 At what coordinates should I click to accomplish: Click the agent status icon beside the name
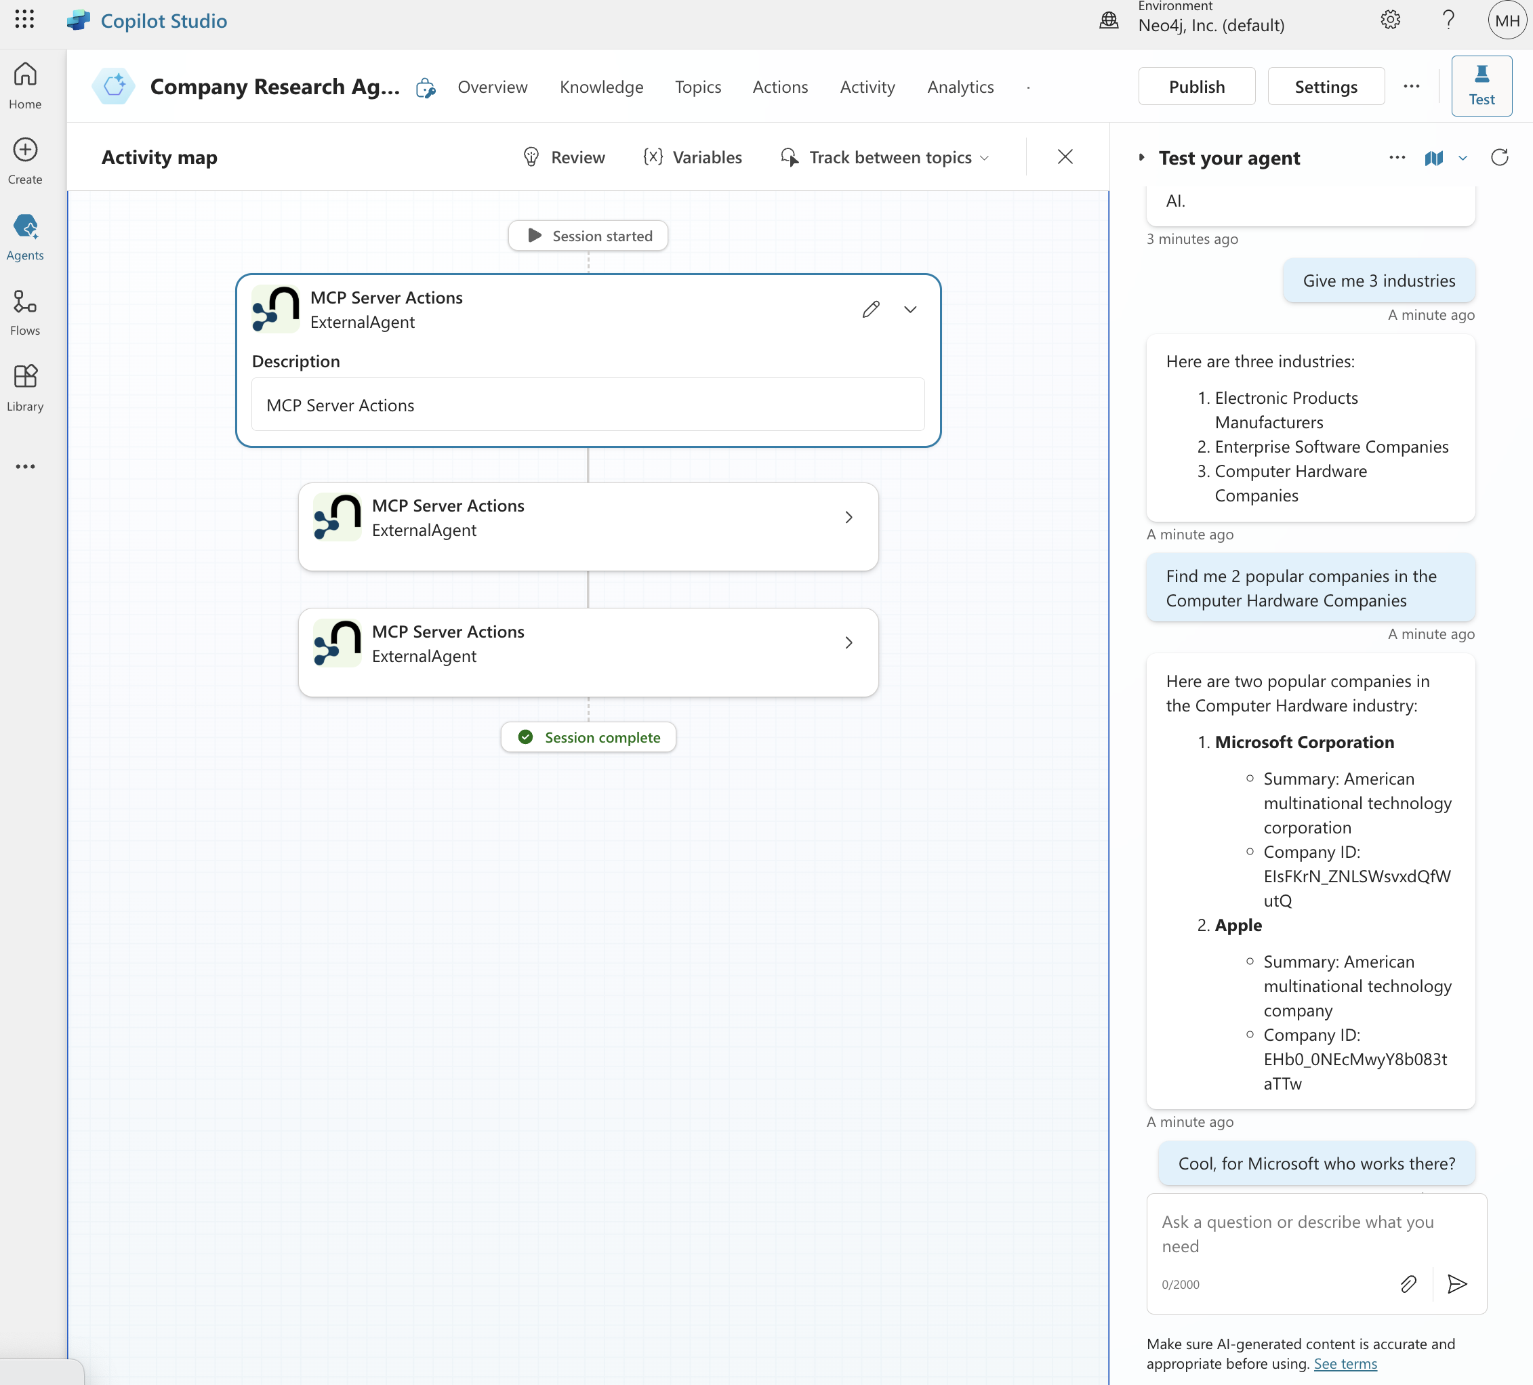tap(426, 88)
